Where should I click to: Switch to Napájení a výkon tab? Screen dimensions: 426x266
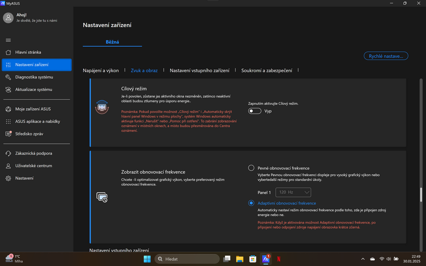tap(101, 70)
